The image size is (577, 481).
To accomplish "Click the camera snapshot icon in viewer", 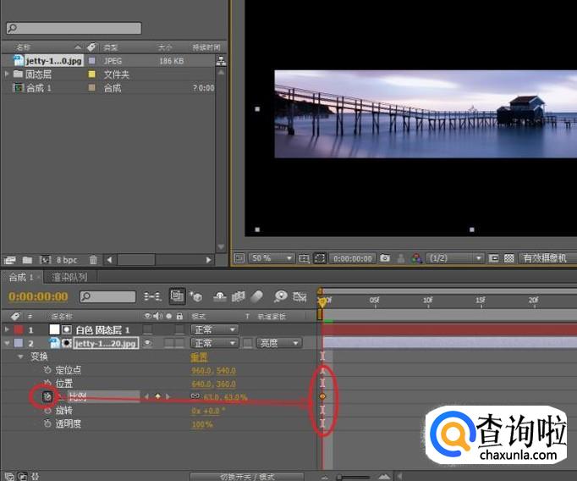I will (x=385, y=258).
